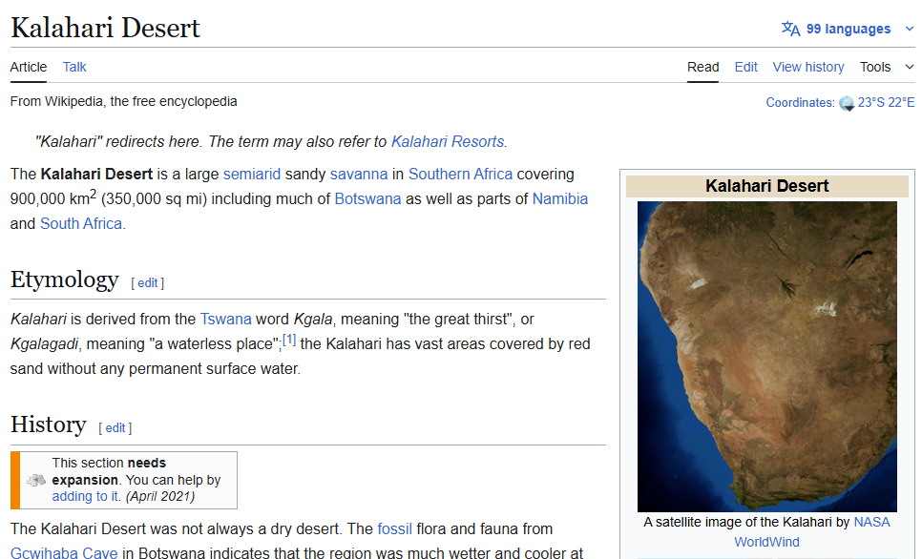Click the History heading

(49, 424)
